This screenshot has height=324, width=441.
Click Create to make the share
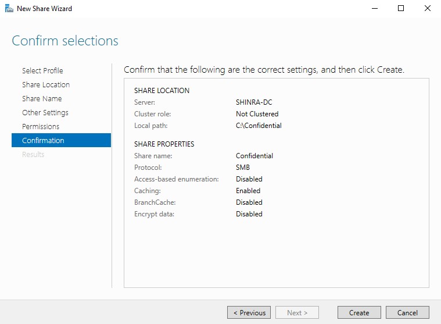click(359, 312)
